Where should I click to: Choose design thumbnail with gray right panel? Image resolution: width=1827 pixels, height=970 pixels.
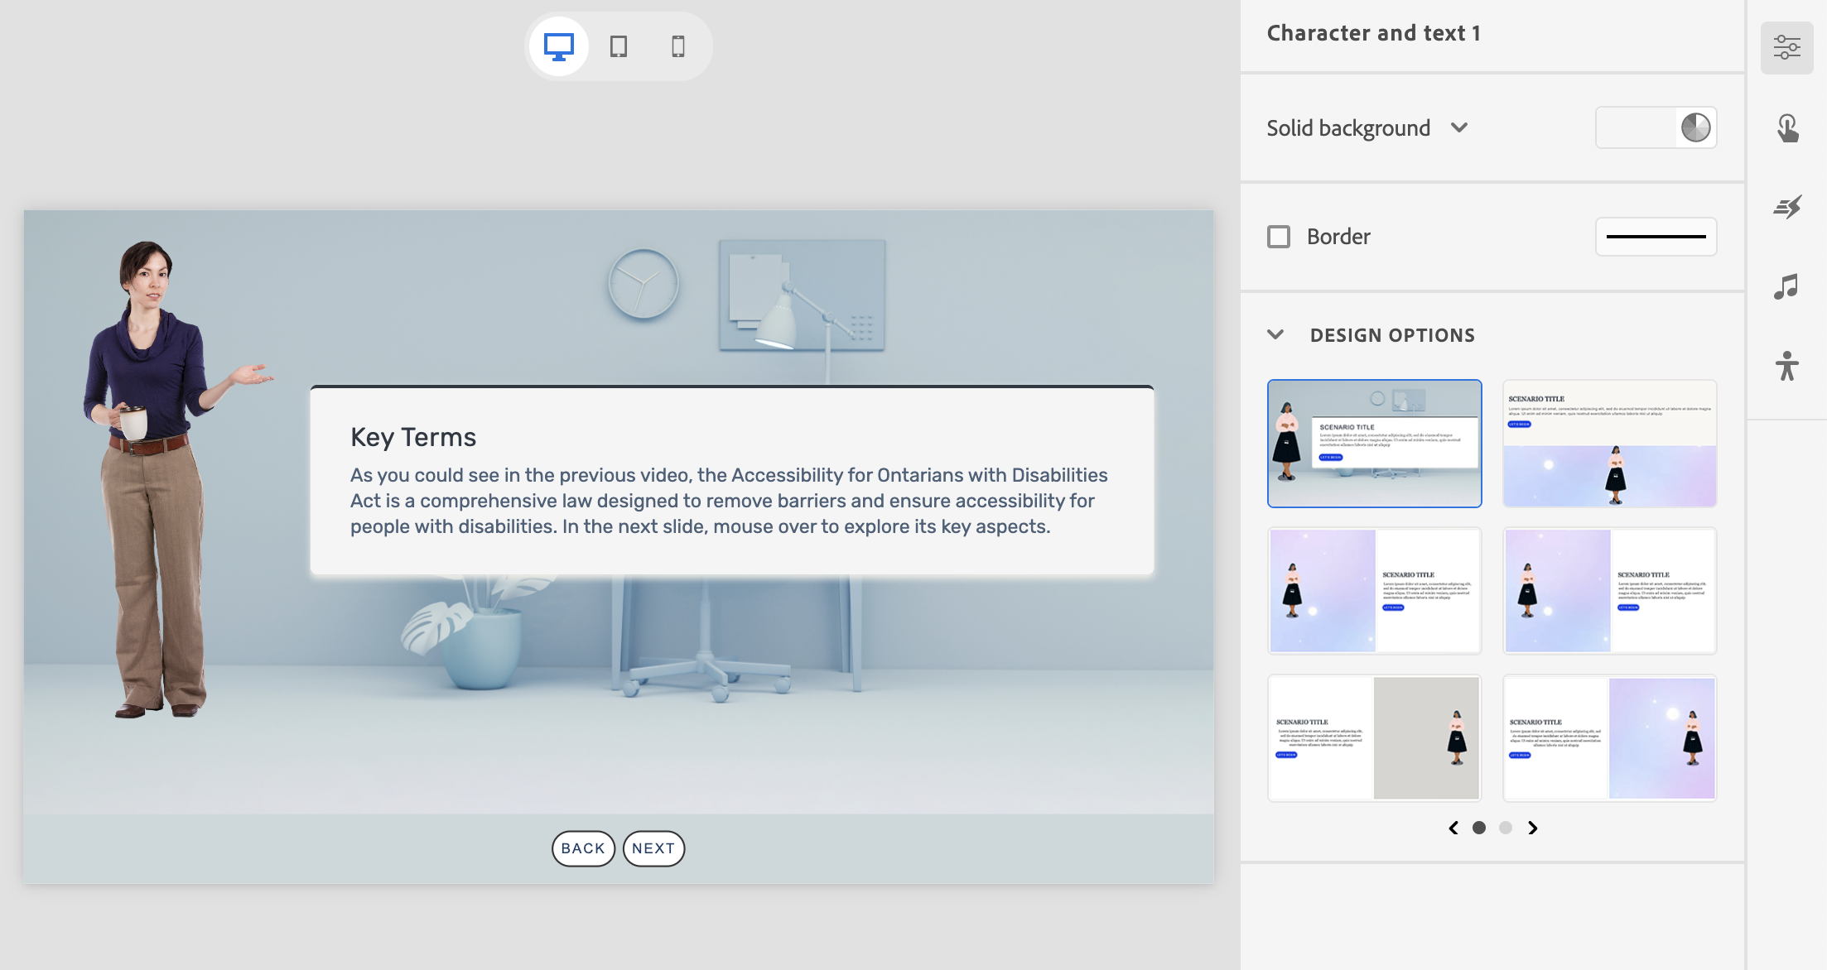[1374, 737]
